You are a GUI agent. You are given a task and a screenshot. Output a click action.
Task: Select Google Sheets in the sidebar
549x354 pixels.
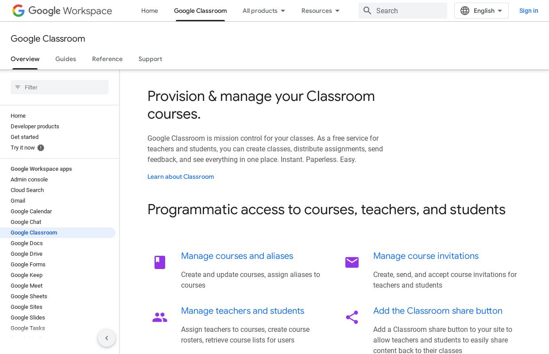(29, 296)
